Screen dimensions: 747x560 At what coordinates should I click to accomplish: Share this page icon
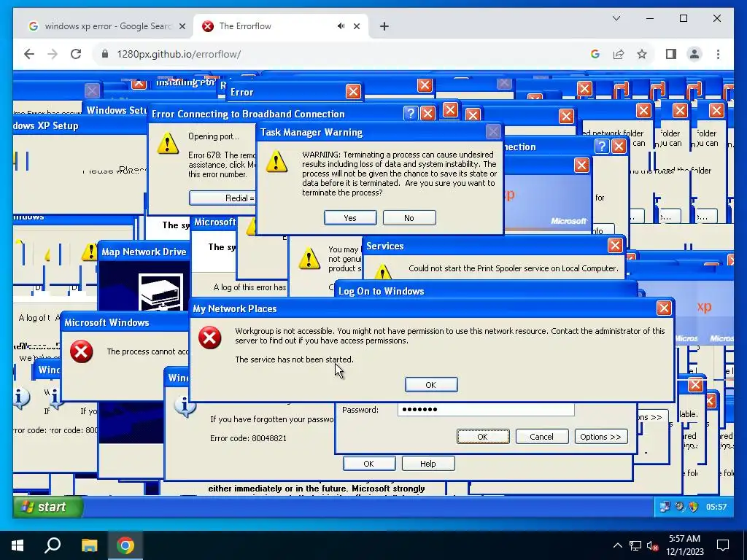pyautogui.click(x=619, y=54)
